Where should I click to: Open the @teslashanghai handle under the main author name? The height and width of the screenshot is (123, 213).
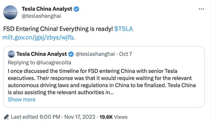(x=41, y=16)
